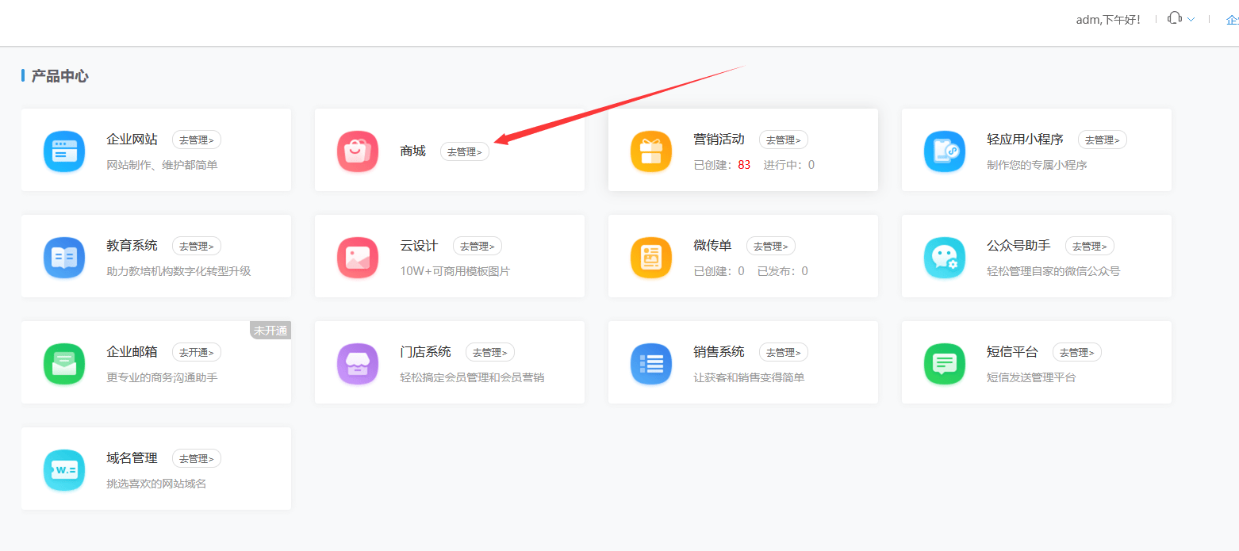Image resolution: width=1239 pixels, height=551 pixels.
Task: Click the 云设计 title text
Action: [419, 246]
